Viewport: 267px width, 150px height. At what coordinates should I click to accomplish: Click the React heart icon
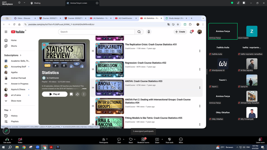coord(131,139)
